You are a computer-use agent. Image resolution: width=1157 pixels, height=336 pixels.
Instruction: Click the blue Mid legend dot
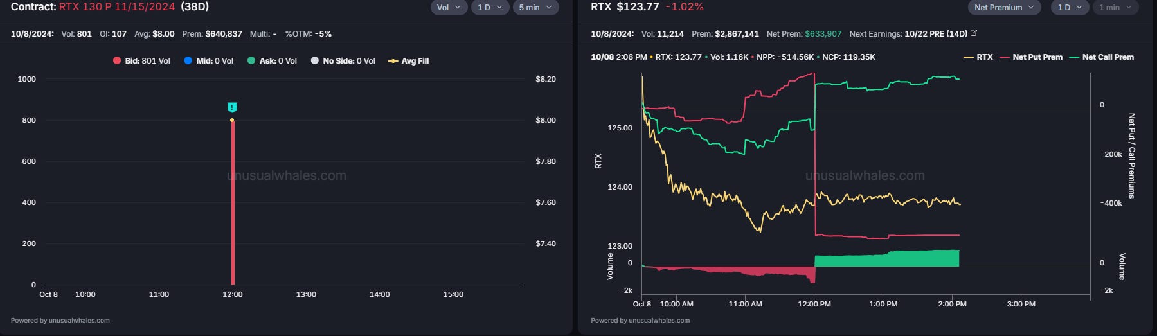point(188,61)
